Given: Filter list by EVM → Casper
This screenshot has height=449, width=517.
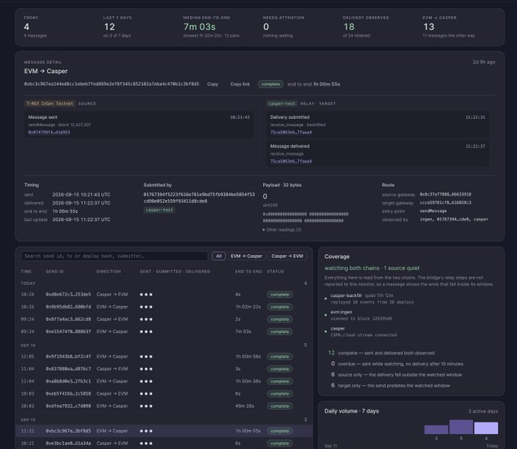Looking at the screenshot, I should click(246, 256).
